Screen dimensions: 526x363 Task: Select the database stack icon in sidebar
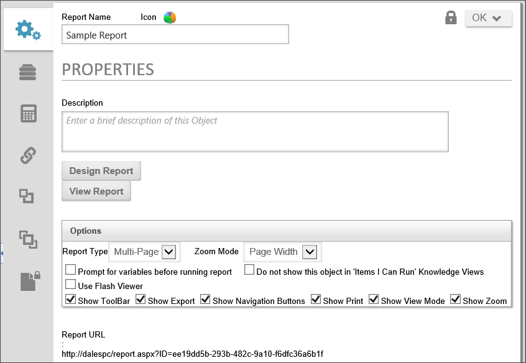[x=28, y=73]
